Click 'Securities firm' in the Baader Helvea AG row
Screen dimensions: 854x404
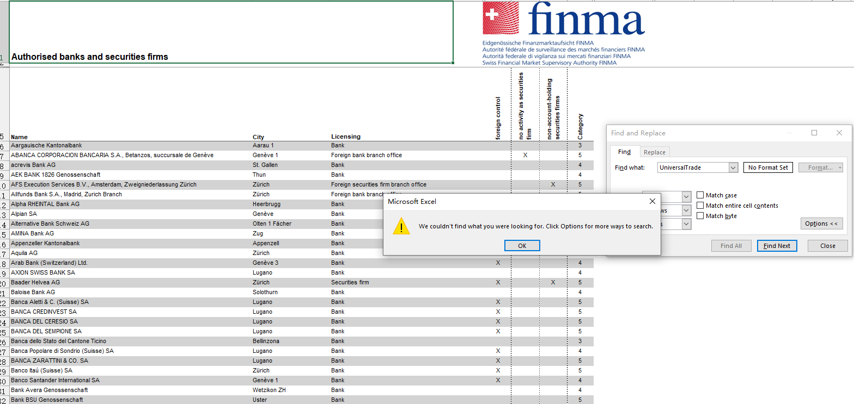(407, 282)
